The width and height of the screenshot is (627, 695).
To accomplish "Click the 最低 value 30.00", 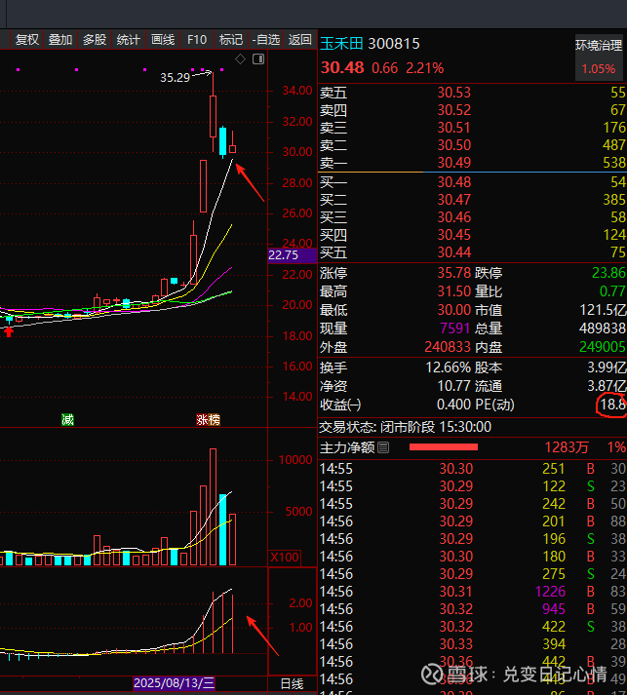I will 454,310.
